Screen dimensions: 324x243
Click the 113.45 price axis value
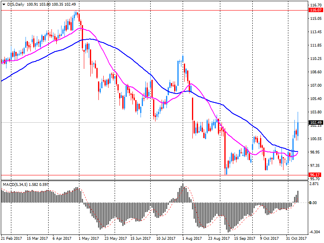(x=316, y=32)
